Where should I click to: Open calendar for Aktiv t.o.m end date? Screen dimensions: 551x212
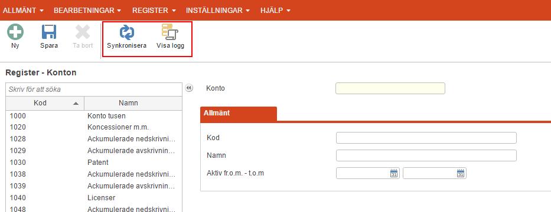click(460, 173)
